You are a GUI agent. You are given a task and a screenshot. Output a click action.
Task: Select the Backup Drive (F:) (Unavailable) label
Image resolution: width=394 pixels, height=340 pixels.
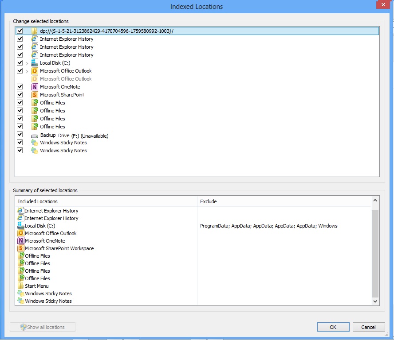coord(75,135)
